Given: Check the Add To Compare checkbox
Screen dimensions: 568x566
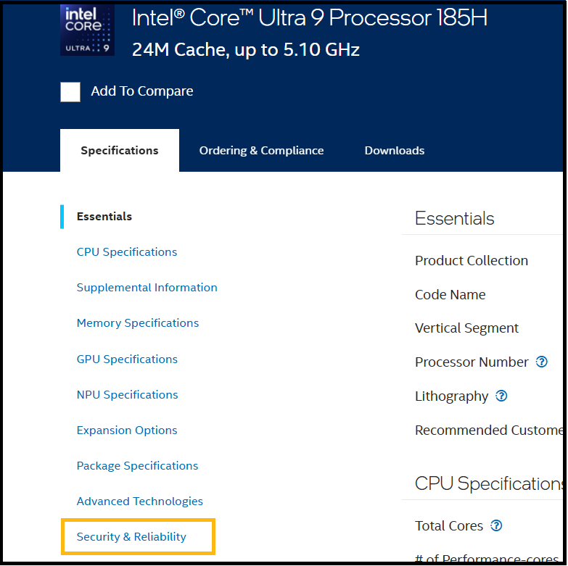Looking at the screenshot, I should point(70,91).
